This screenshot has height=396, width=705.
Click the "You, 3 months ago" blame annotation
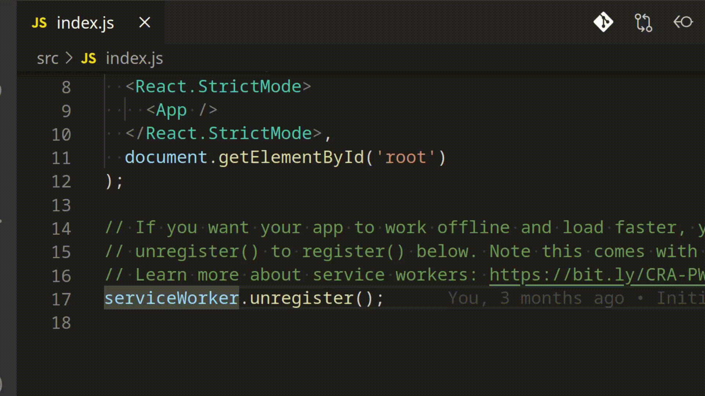point(536,298)
